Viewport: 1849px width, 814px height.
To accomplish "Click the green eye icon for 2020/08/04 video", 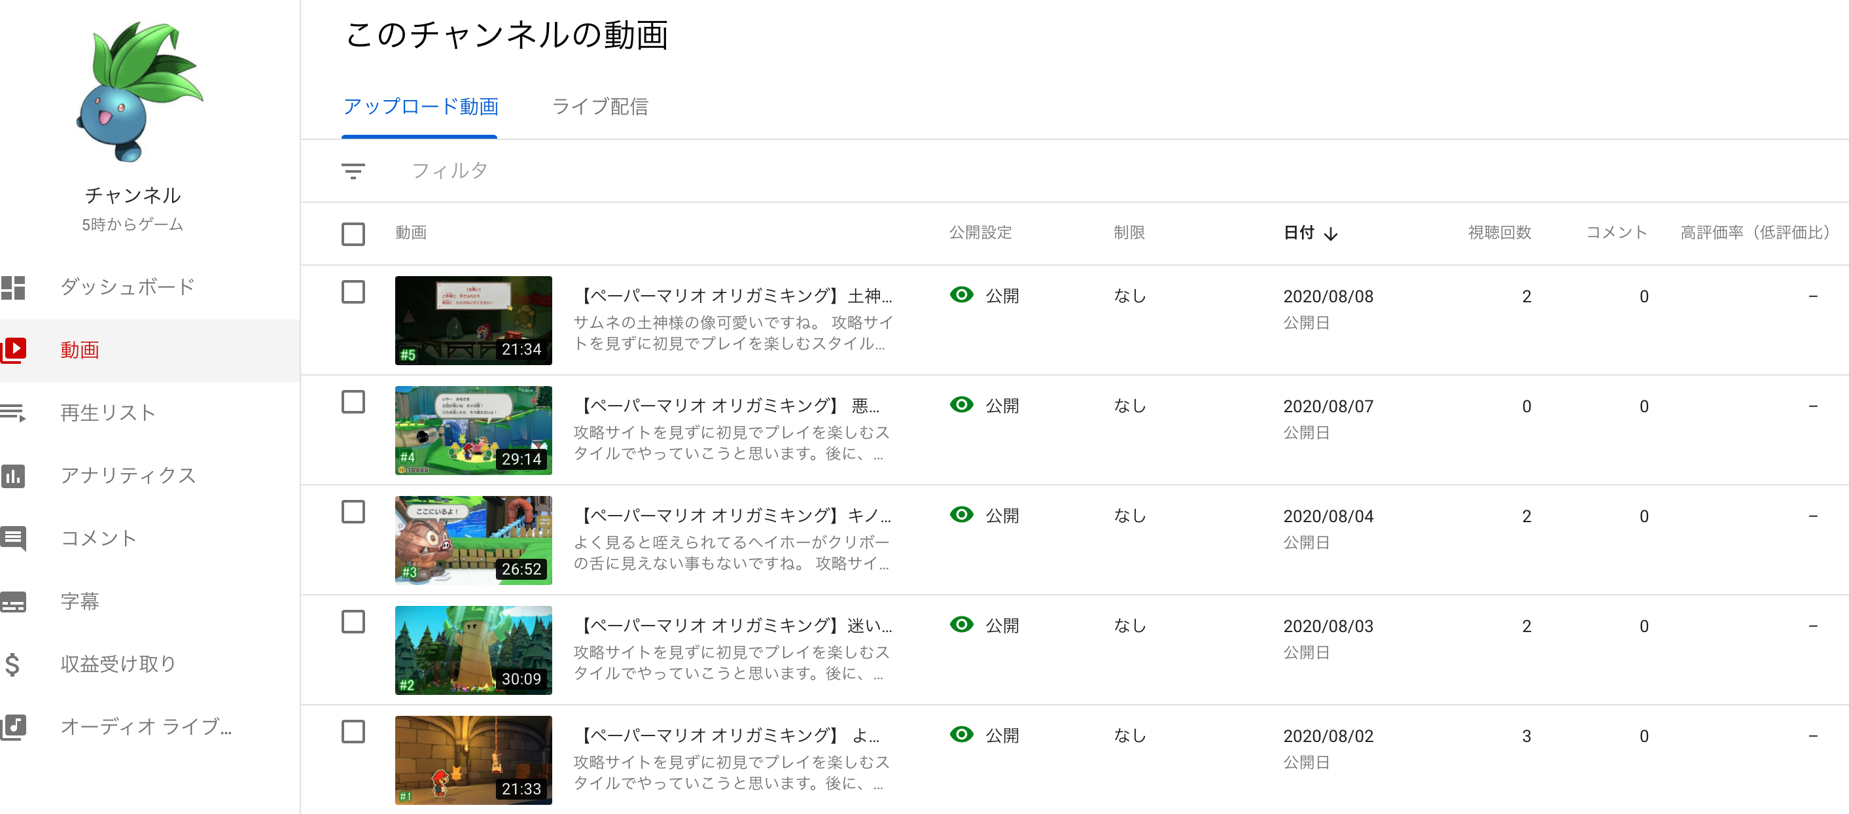I will [x=961, y=514].
